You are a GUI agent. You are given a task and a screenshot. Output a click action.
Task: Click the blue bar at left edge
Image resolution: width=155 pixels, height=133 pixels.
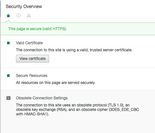[0, 9]
